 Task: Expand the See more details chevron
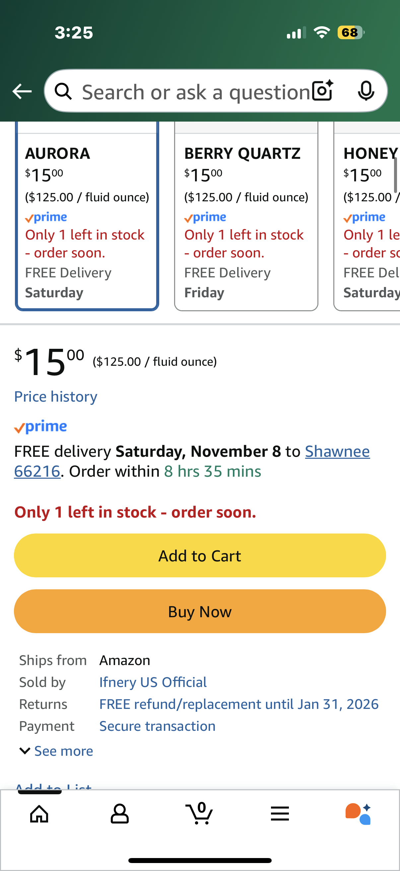point(56,751)
